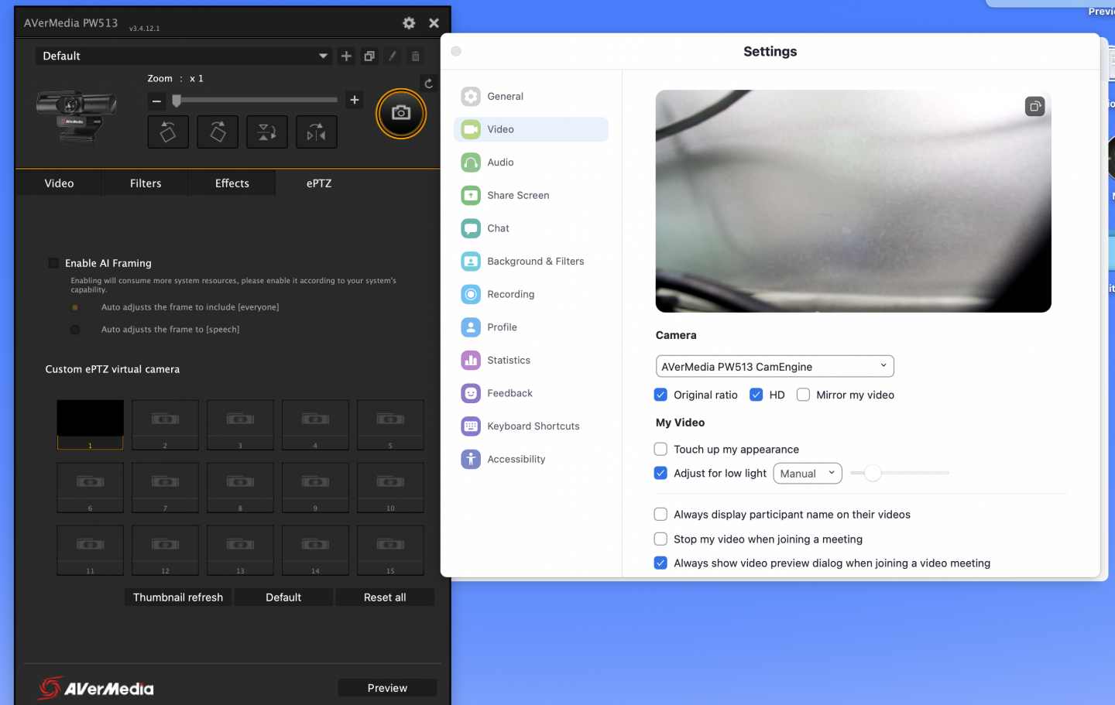Mirror image horizontally icon
Image resolution: width=1115 pixels, height=705 pixels.
tap(317, 132)
